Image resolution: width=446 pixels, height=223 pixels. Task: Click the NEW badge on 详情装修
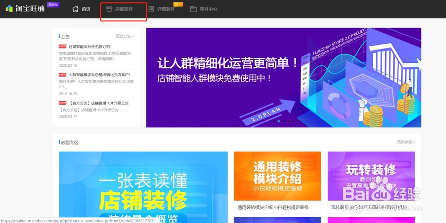click(178, 4)
